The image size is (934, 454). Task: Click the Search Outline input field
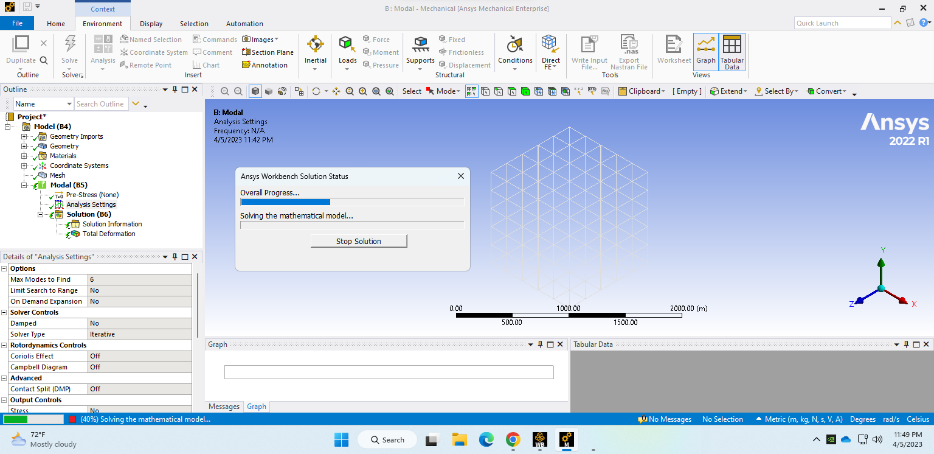(x=101, y=104)
